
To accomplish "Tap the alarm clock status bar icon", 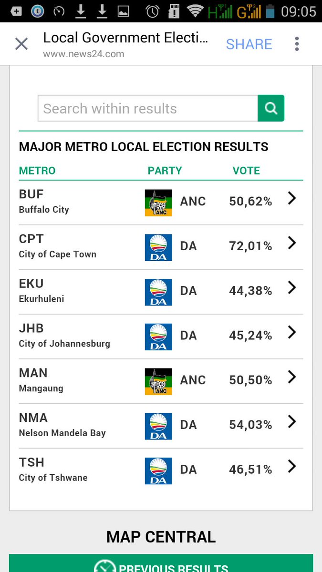I will click(x=153, y=11).
